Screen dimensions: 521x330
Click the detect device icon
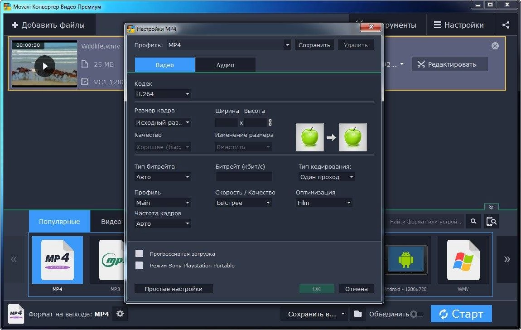[x=491, y=221]
